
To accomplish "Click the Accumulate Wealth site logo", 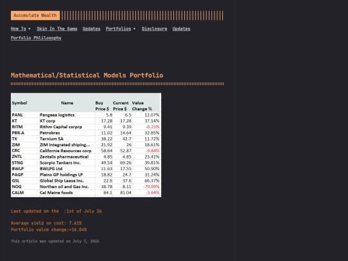I will [x=35, y=15].
